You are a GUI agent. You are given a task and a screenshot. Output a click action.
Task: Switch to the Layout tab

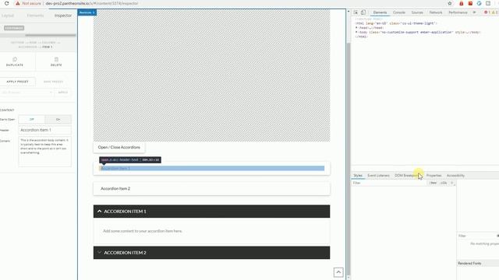8,16
